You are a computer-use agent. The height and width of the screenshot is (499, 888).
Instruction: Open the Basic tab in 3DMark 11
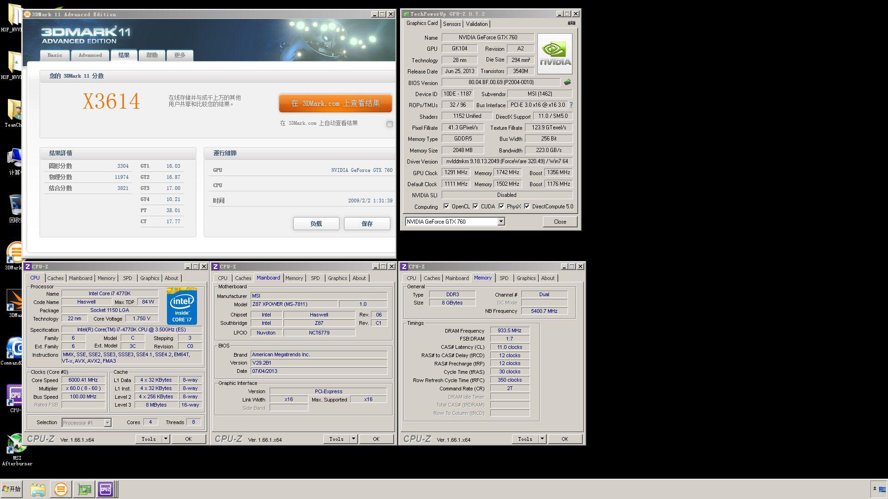tap(55, 55)
